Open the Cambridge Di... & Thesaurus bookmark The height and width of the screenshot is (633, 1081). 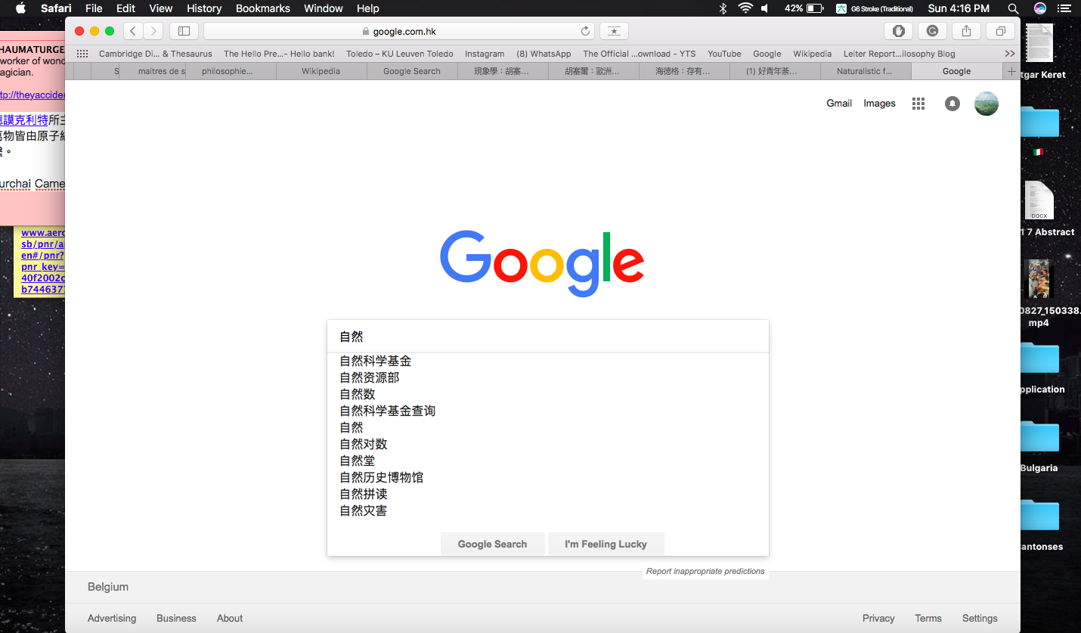[x=156, y=54]
